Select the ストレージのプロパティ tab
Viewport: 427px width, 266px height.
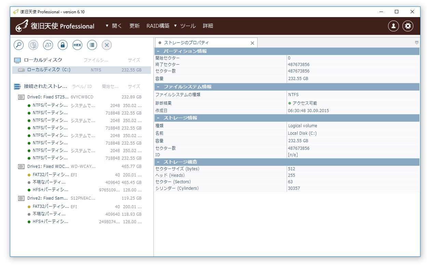(206, 43)
